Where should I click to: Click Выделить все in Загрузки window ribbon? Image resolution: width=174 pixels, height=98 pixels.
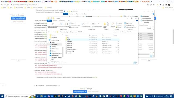[145, 16]
